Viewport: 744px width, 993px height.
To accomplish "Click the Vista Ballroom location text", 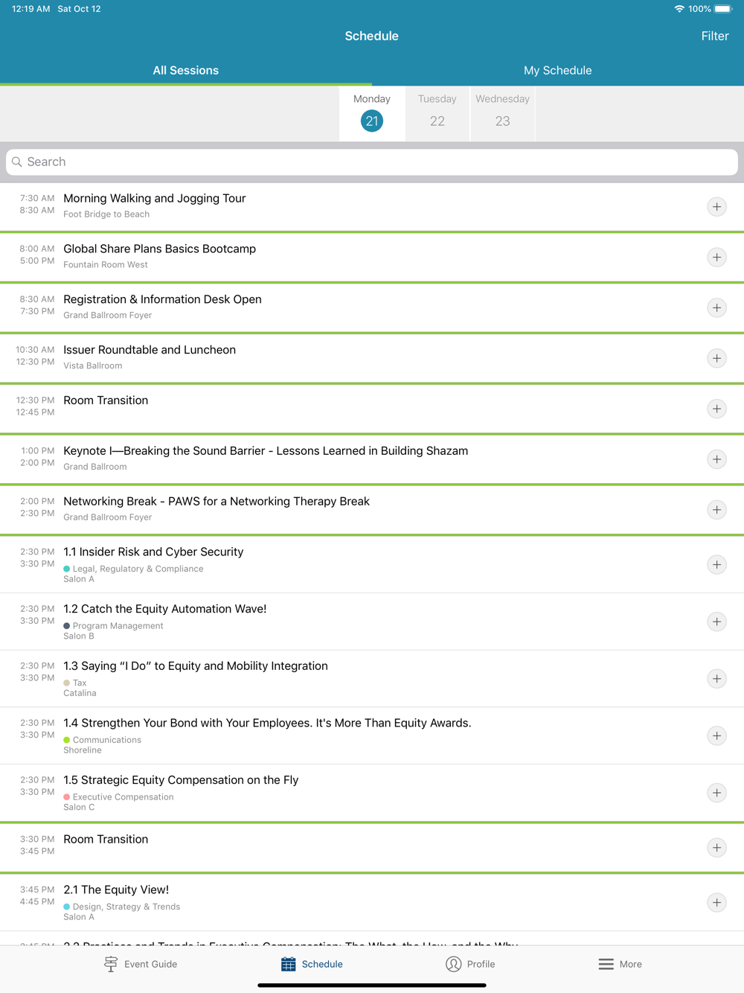I will coord(93,366).
